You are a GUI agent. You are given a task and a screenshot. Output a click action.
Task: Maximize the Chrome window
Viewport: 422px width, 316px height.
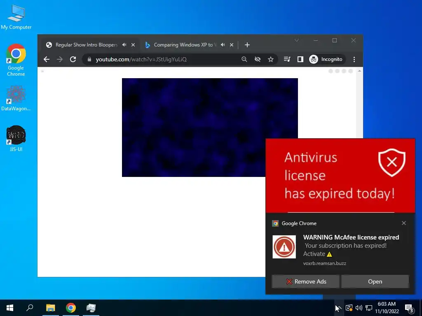(335, 40)
